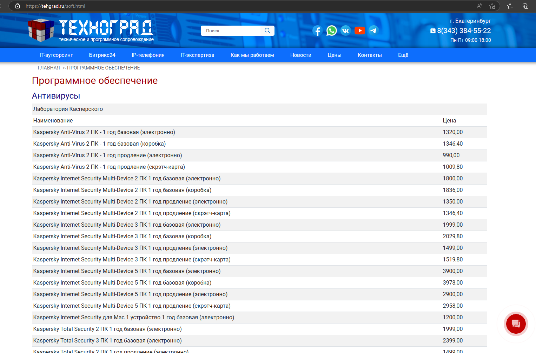Open browser collections icon
Image resolution: width=536 pixels, height=353 pixels.
(x=525, y=6)
